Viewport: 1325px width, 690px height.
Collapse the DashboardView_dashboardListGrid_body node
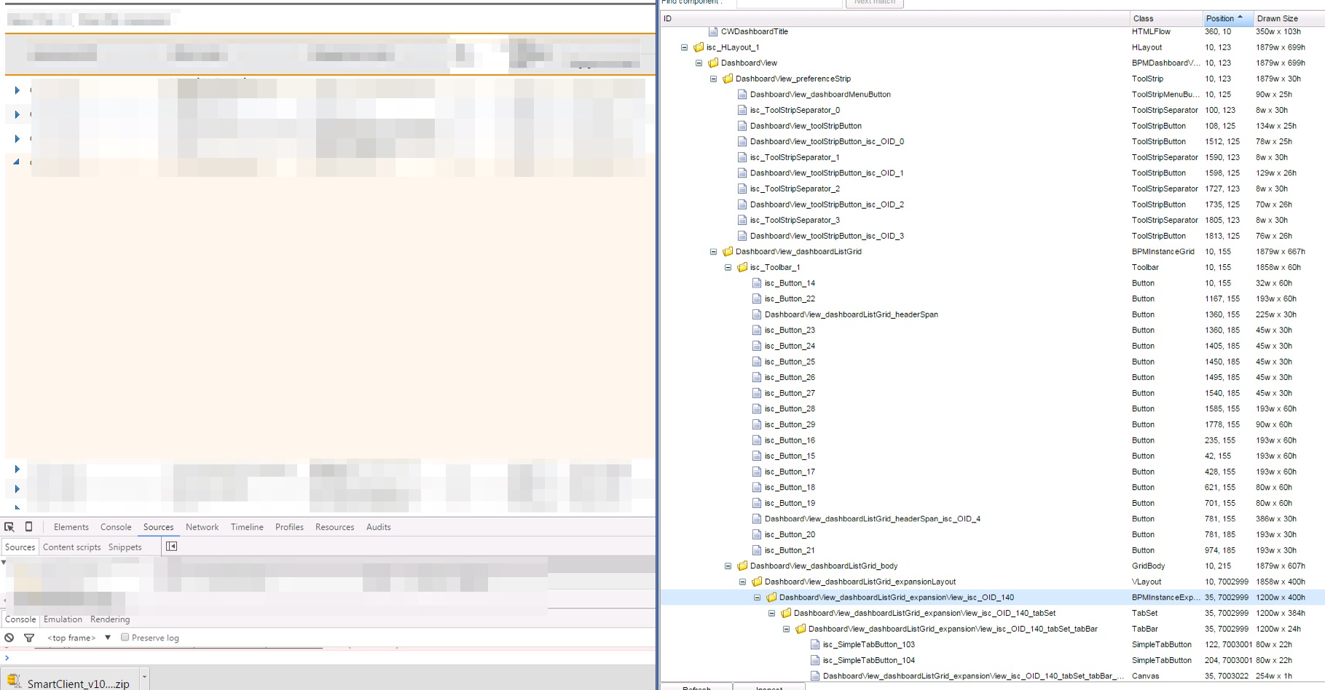[x=728, y=566]
